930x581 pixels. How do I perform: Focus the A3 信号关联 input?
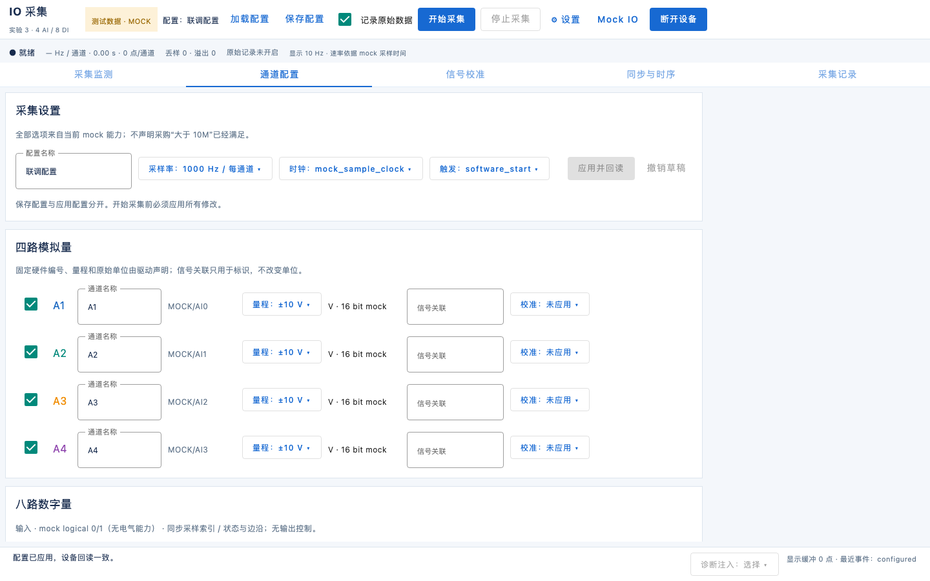455,402
